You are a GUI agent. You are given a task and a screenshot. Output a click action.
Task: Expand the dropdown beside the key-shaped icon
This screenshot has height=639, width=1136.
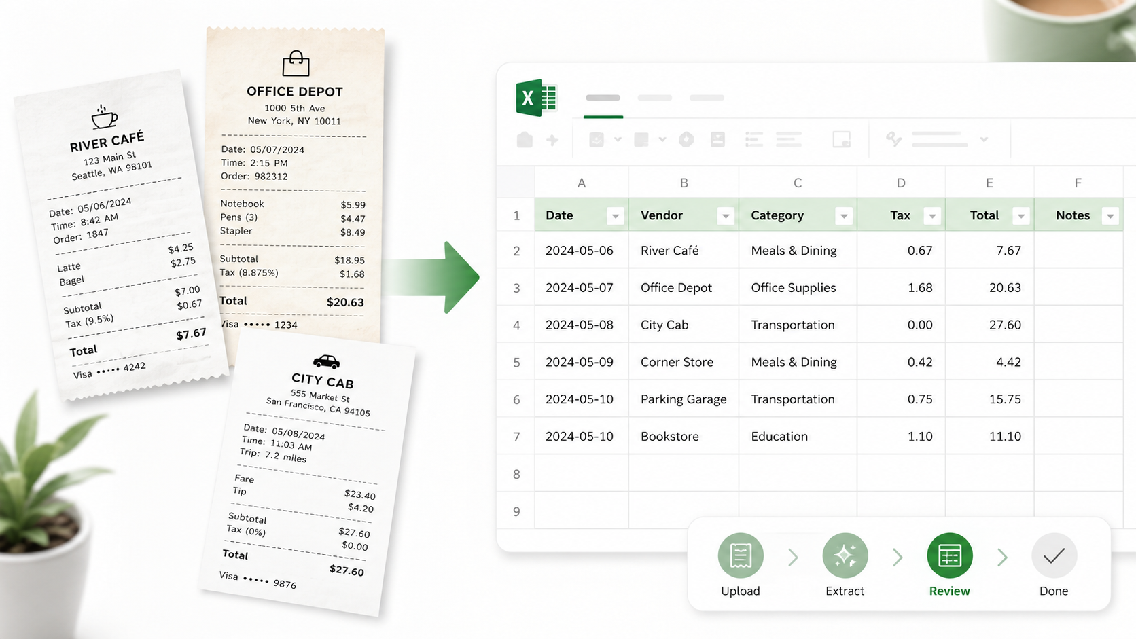[x=984, y=140]
